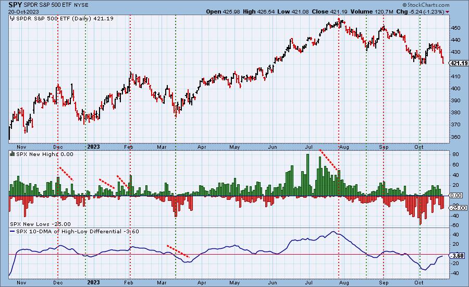Click the bold 2023 label under the price panel
This screenshot has height=287, width=469.
click(x=93, y=147)
